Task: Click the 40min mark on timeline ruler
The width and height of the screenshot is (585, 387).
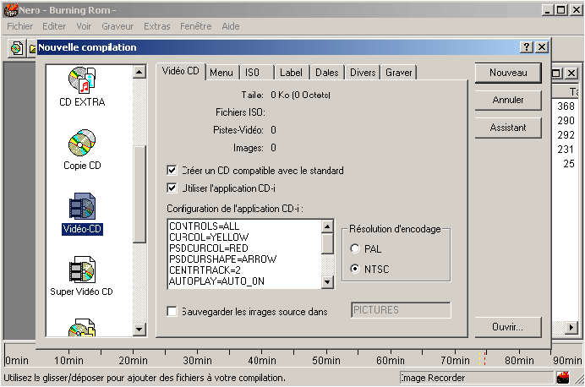Action: click(x=262, y=360)
